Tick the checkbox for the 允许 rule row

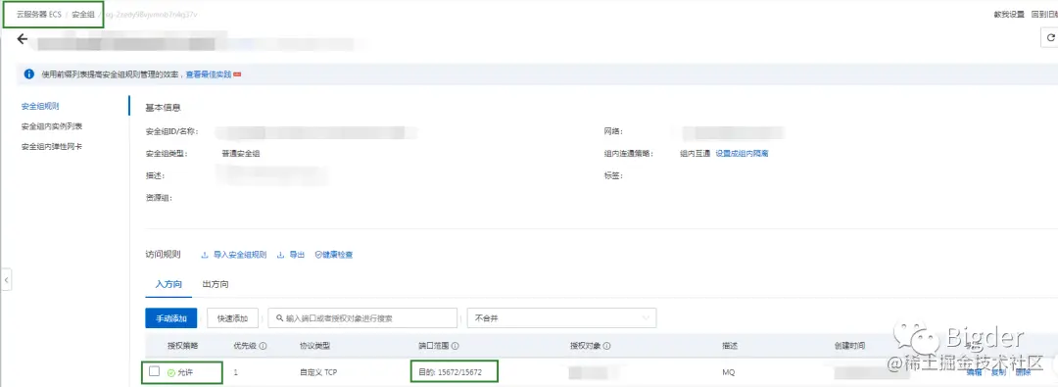(155, 371)
